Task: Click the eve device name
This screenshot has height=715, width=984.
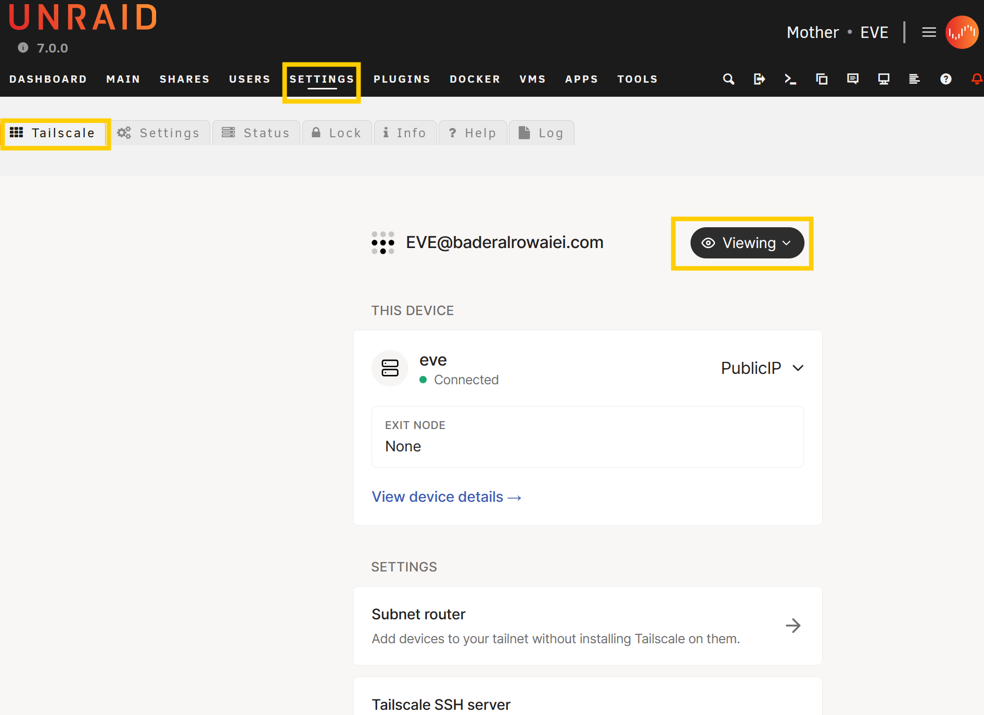Action: tap(433, 360)
